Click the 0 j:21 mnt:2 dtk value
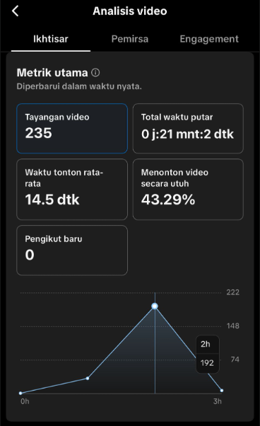The image size is (260, 426). [x=187, y=134]
